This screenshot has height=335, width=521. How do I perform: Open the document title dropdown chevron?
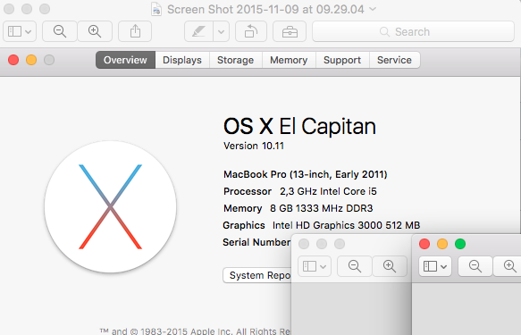coord(373,9)
